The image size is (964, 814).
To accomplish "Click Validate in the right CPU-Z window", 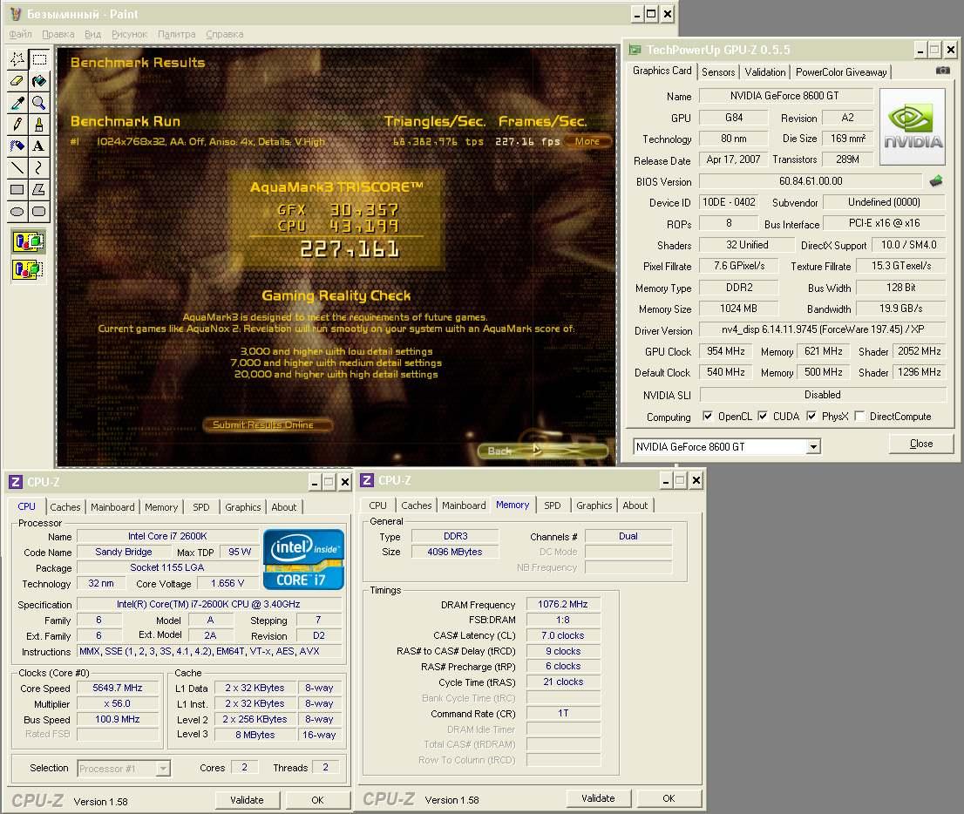I will click(x=598, y=798).
